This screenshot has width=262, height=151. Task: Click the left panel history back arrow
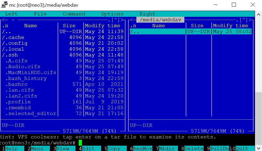click(x=4, y=20)
